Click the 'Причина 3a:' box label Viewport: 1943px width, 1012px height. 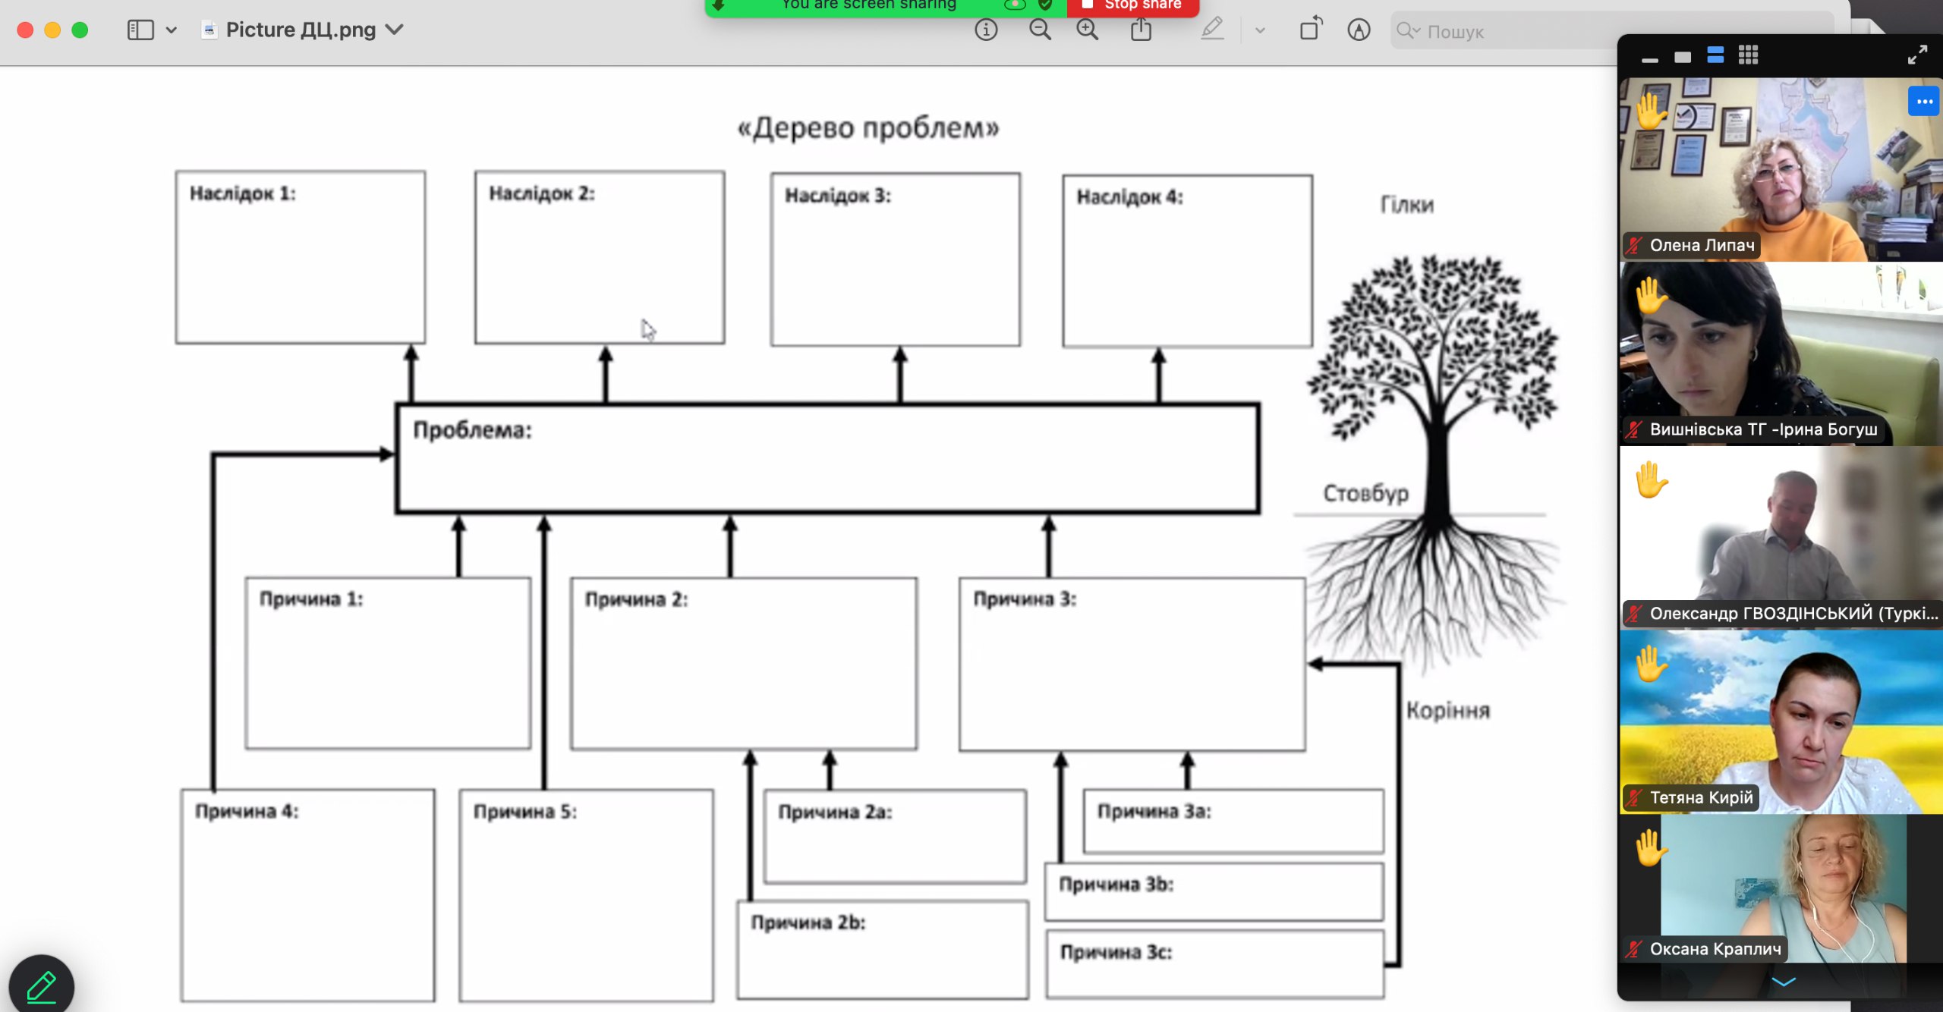click(1154, 812)
